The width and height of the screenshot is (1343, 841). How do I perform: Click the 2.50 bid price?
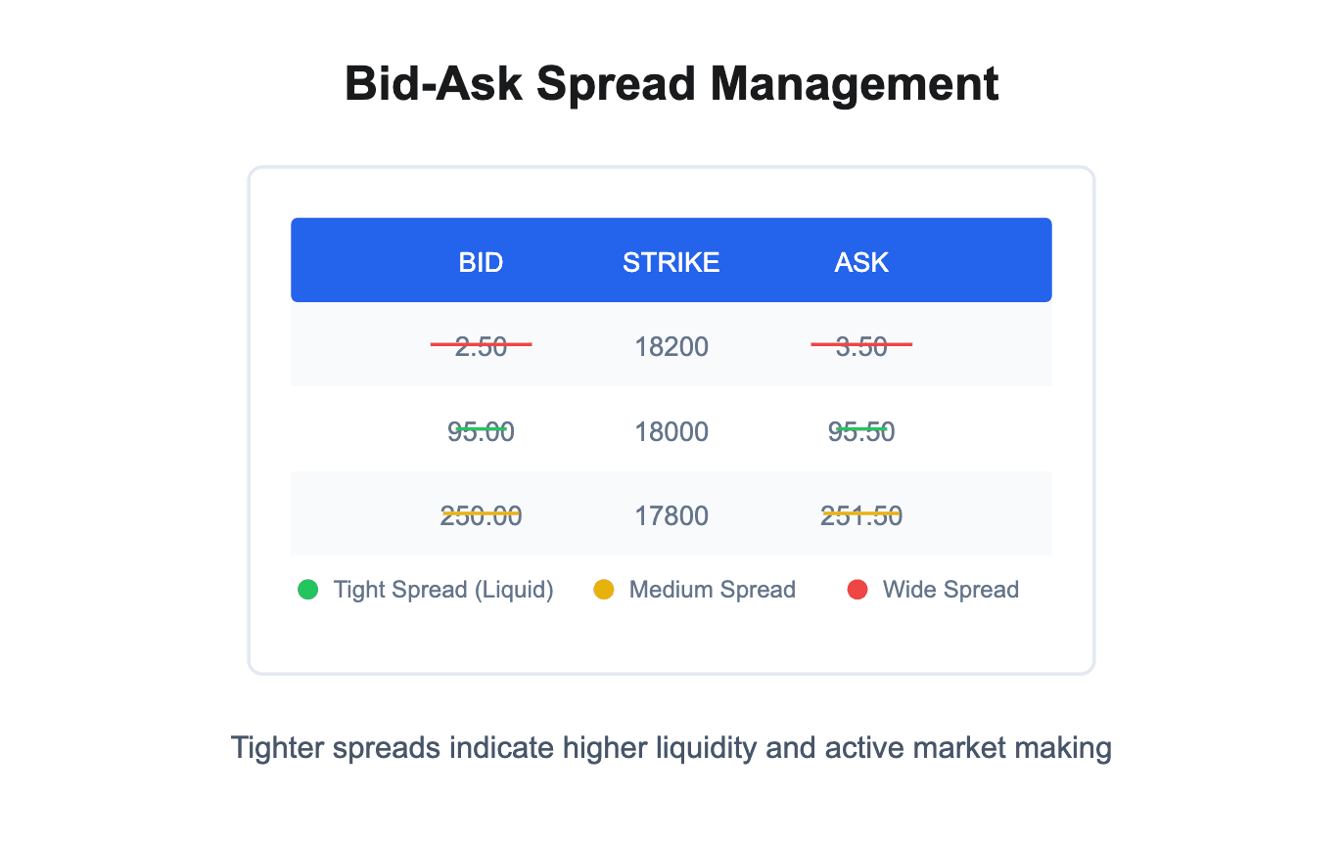tap(481, 346)
